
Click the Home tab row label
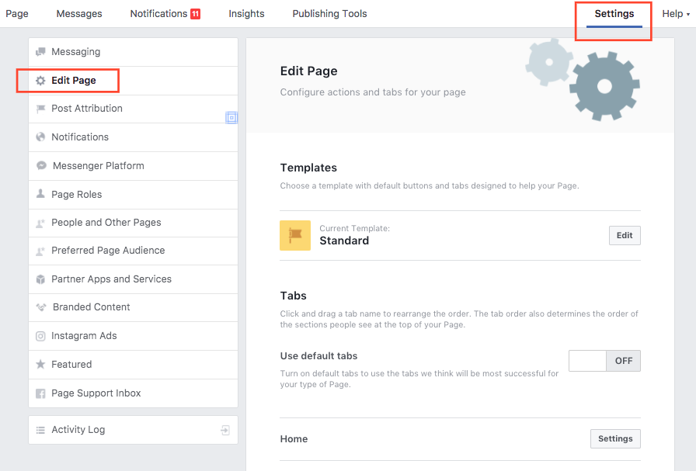click(294, 438)
